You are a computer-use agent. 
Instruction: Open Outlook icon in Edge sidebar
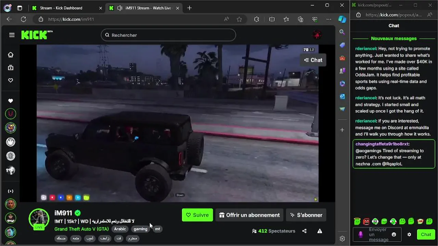(342, 96)
